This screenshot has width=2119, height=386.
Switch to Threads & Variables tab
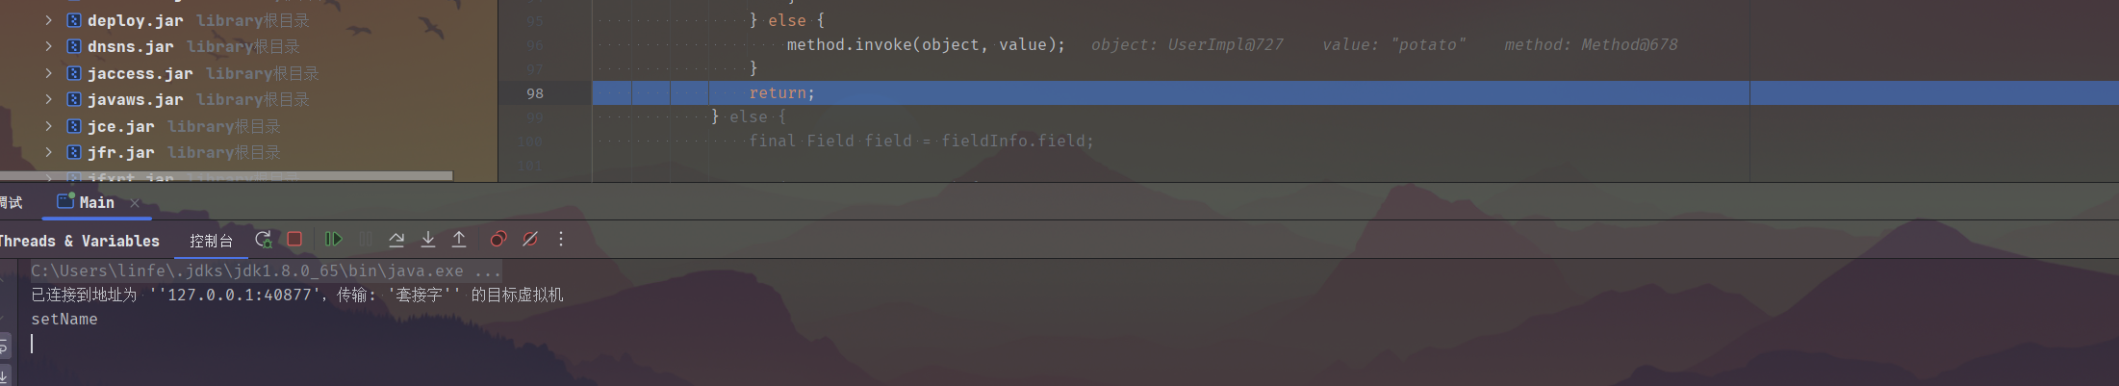coord(80,241)
